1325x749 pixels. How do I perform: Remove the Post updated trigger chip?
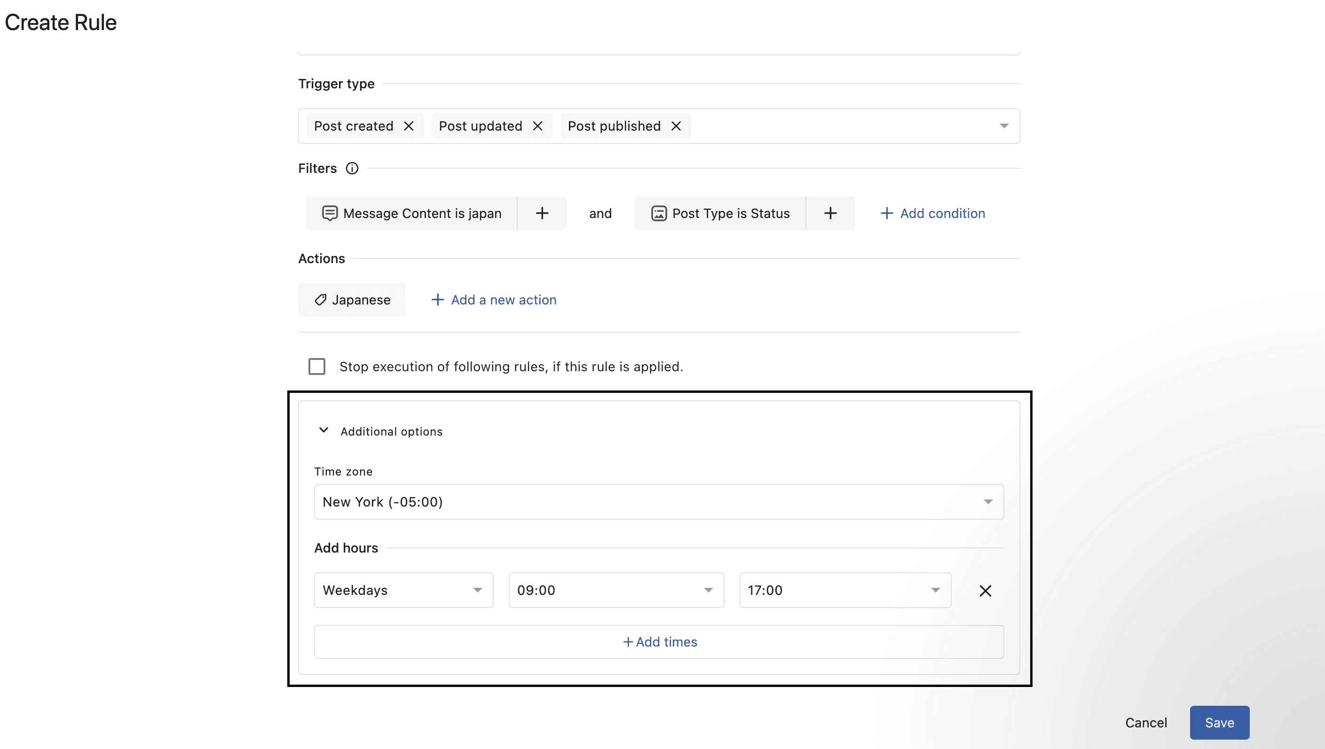coord(537,126)
